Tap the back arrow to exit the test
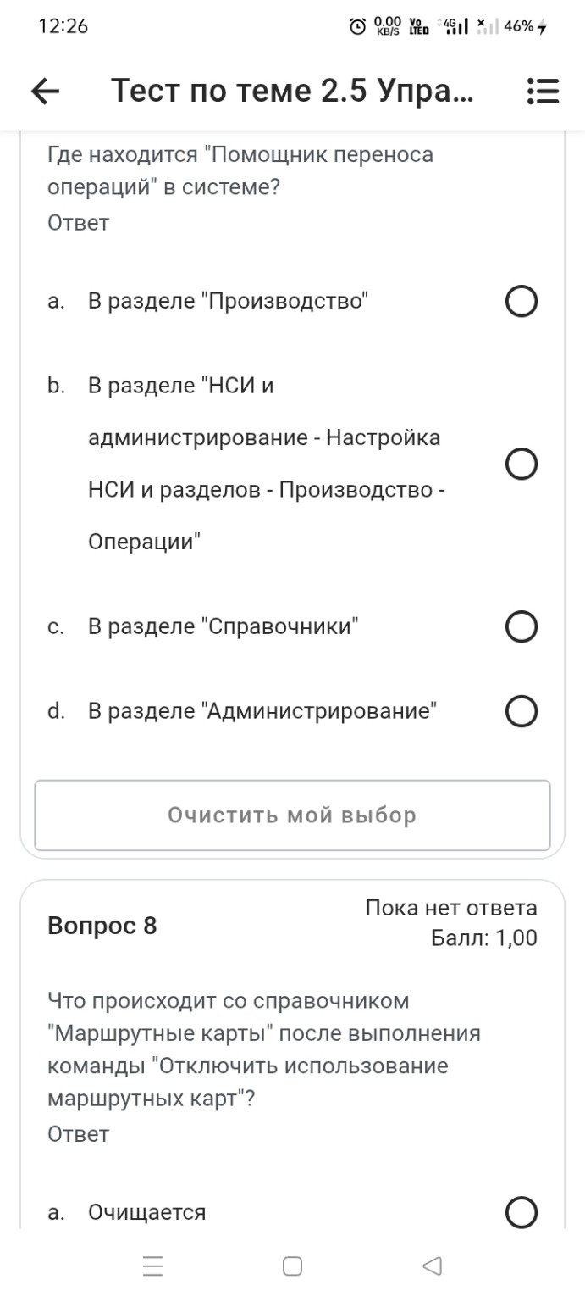 [x=44, y=90]
